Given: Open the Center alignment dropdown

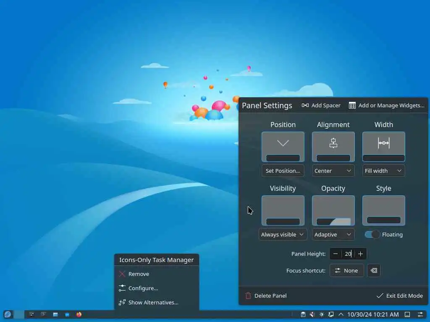Looking at the screenshot, I should [333, 171].
